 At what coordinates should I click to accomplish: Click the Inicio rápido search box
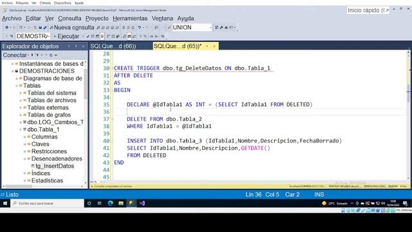368,10
